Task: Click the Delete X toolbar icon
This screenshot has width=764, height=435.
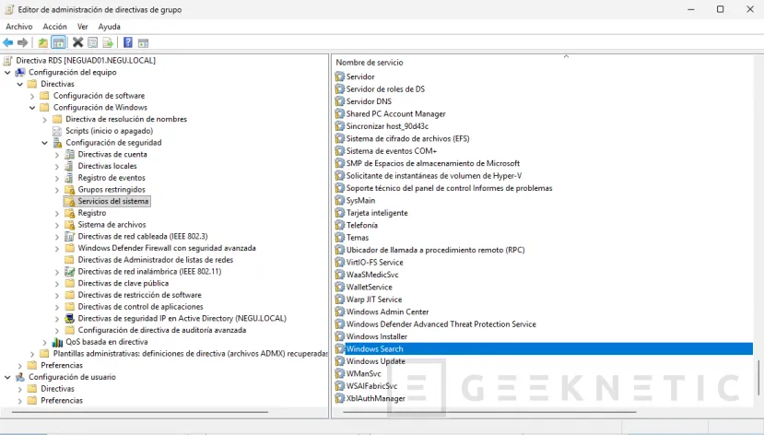Action: [x=77, y=42]
